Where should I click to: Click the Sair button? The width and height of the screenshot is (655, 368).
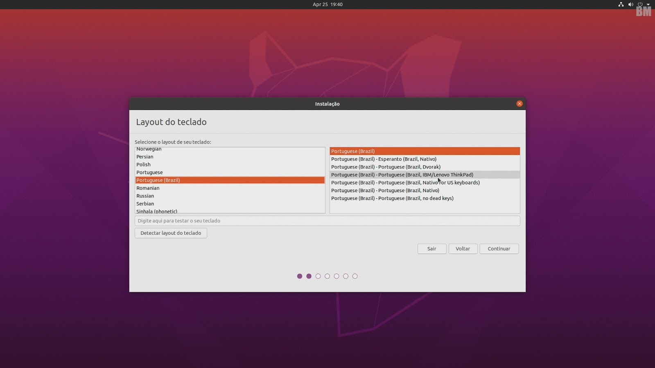[x=431, y=249]
